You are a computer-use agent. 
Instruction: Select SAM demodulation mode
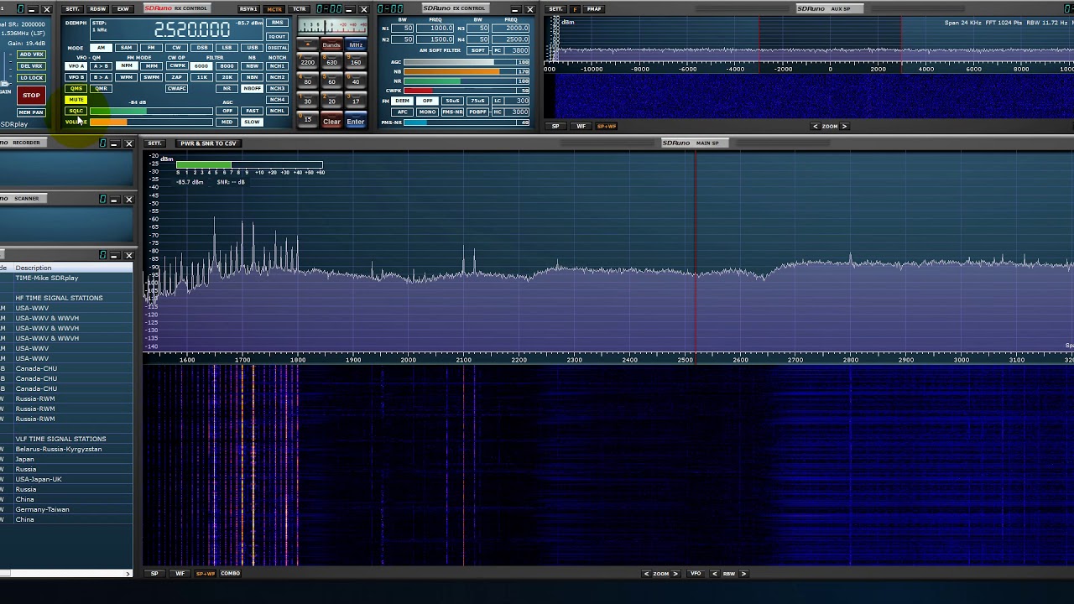(x=126, y=48)
